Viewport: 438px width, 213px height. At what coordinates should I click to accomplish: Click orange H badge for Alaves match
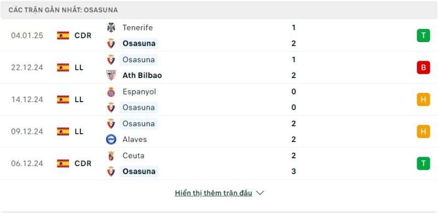click(423, 132)
